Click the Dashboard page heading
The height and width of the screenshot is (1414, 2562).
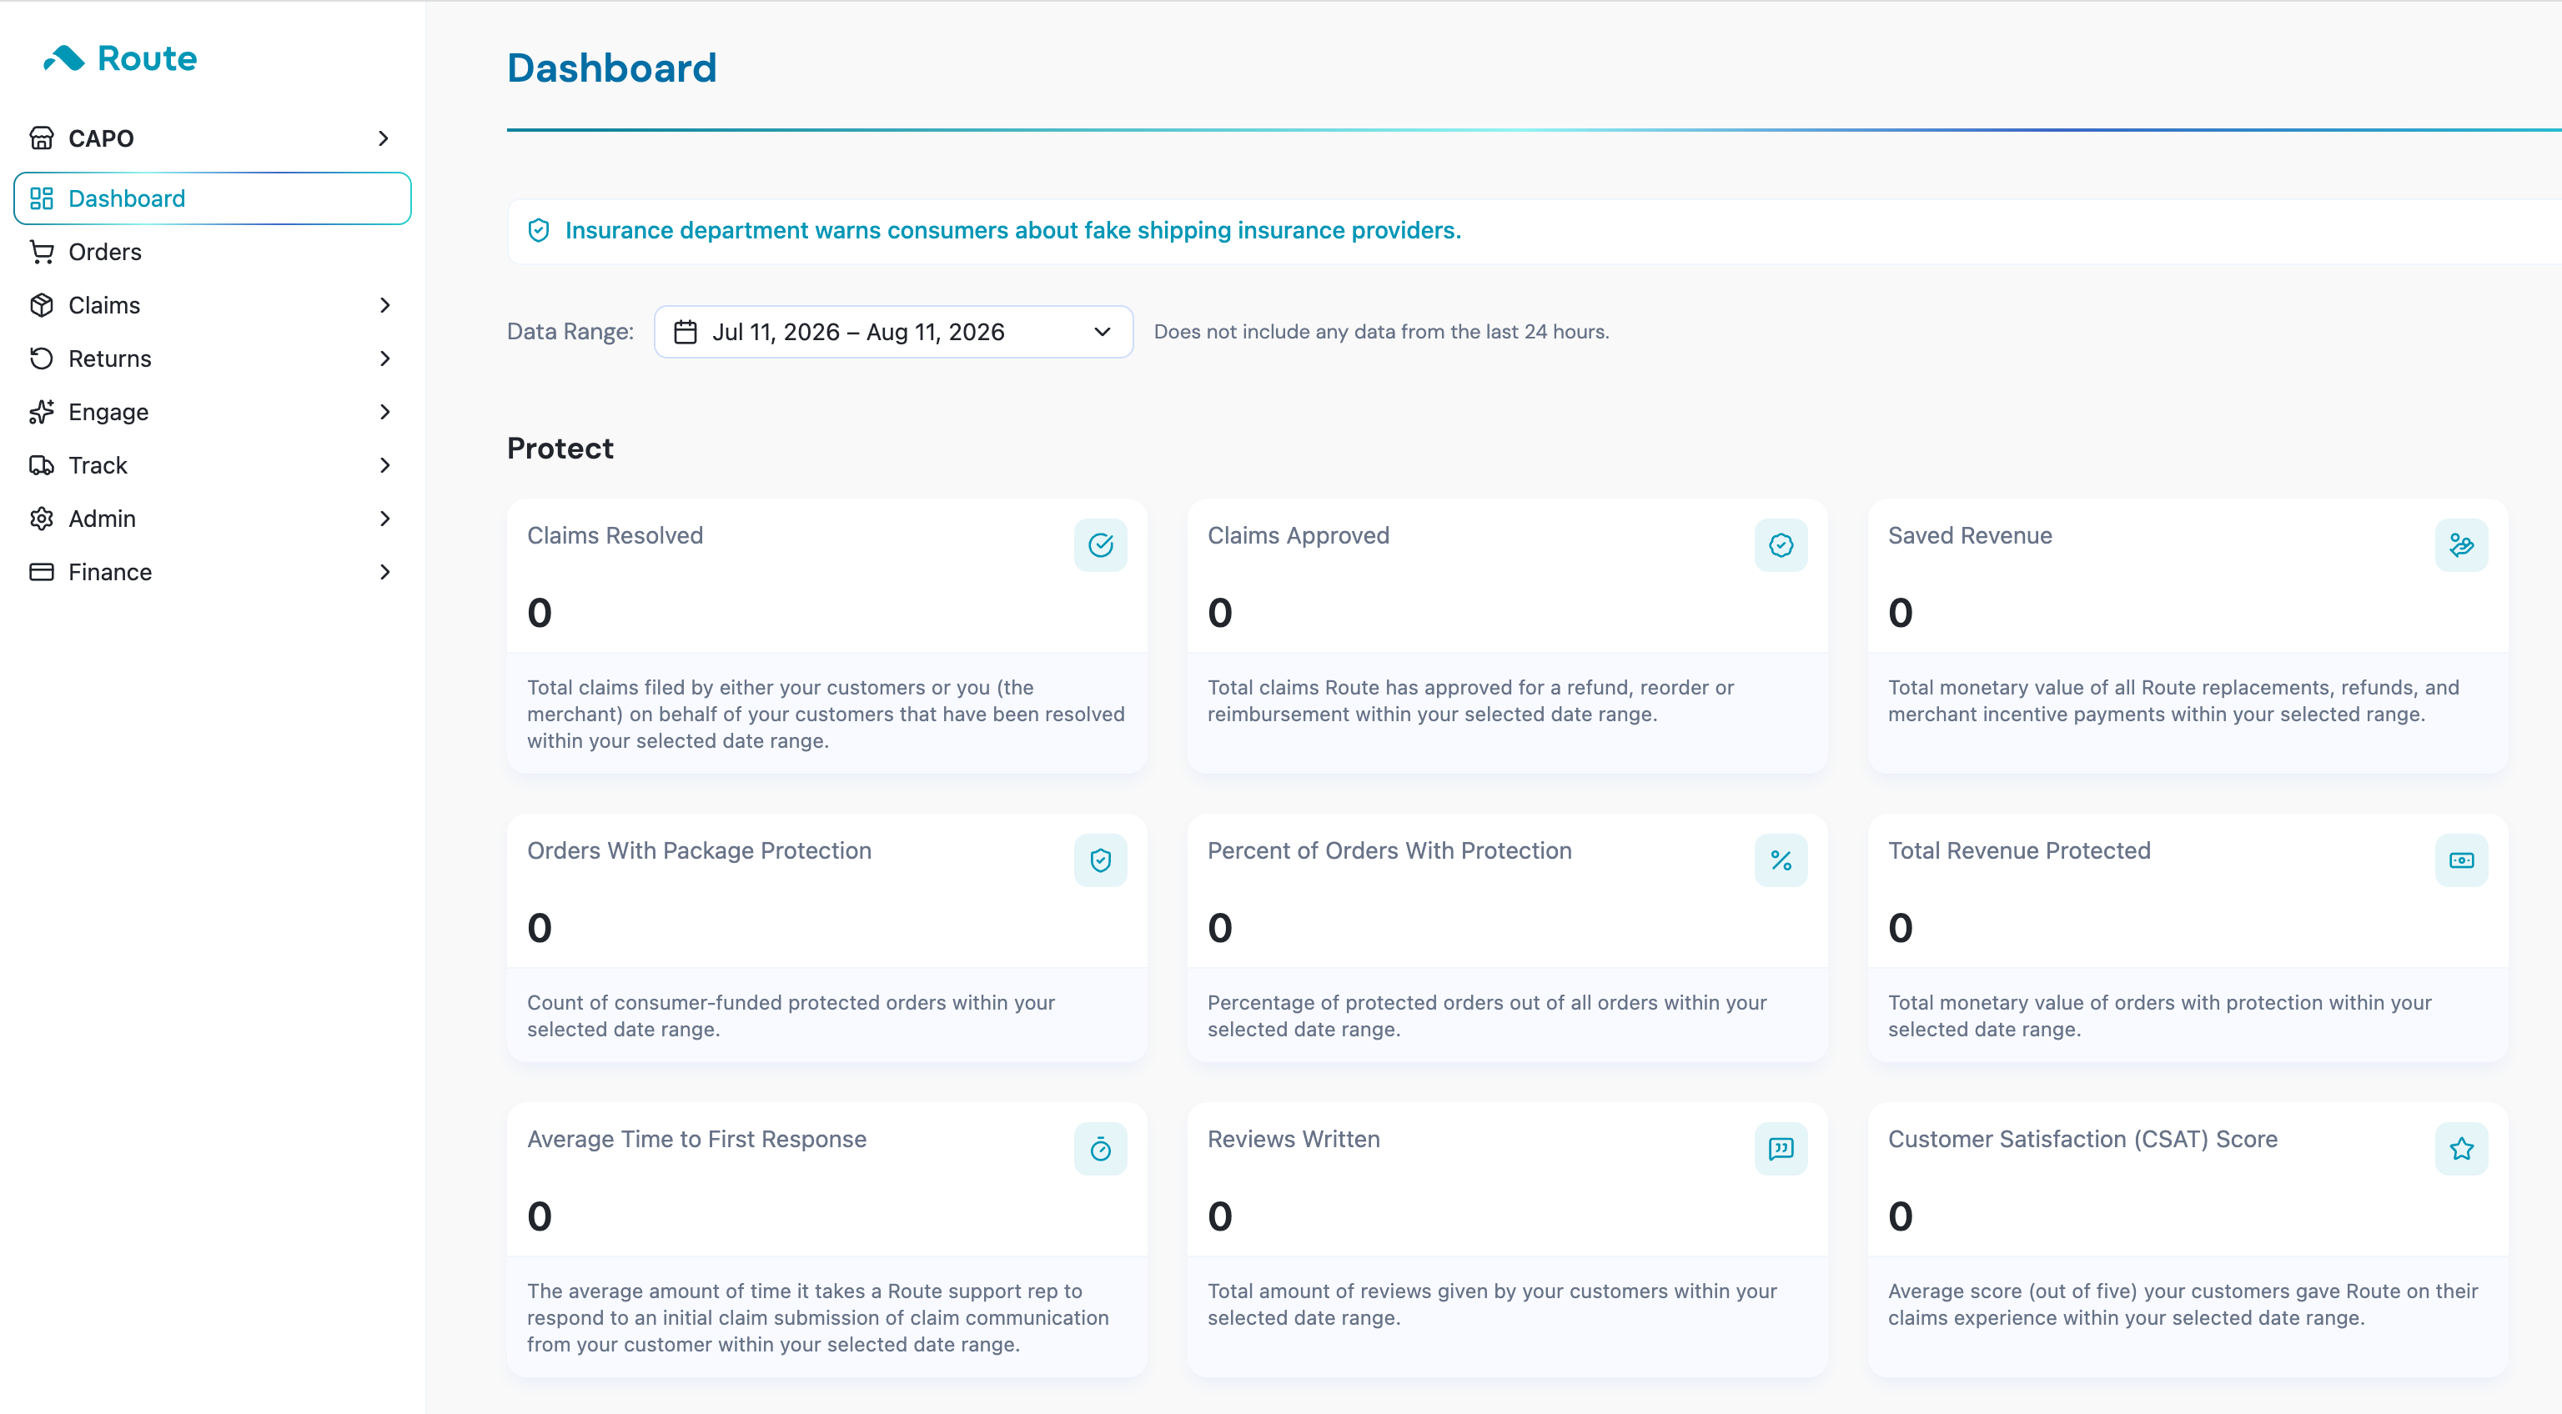pos(611,68)
